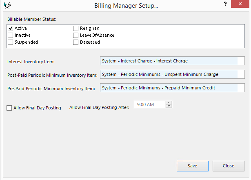This screenshot has height=180, width=251.
Task: Click the Billing Manager app icon in title bar
Action: point(7,6)
